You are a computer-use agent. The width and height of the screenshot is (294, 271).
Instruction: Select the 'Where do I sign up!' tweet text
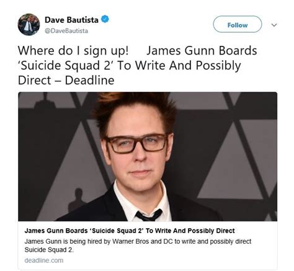coord(73,51)
